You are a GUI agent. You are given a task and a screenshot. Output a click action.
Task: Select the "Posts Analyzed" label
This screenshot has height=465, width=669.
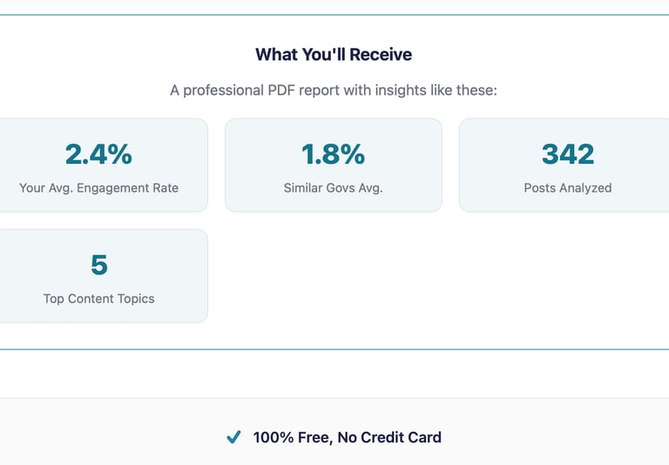pos(568,187)
